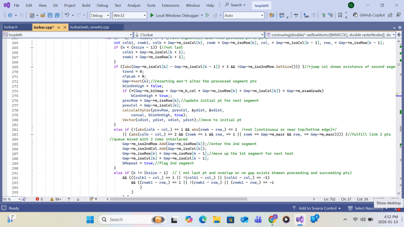Click the Undo arrow icon
The height and width of the screenshot is (227, 404).
(x=67, y=15)
